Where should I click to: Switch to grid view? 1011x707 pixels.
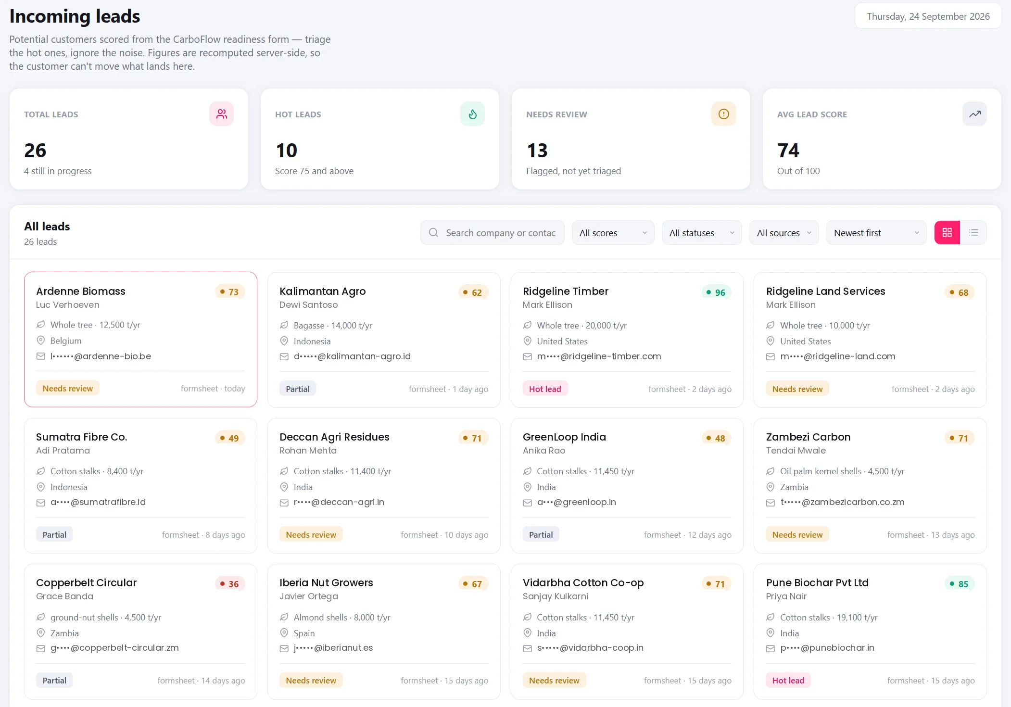[947, 233]
